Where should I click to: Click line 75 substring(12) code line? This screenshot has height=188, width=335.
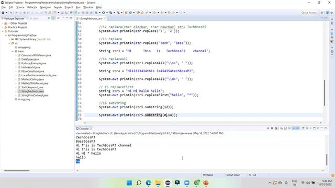[x=136, y=107]
